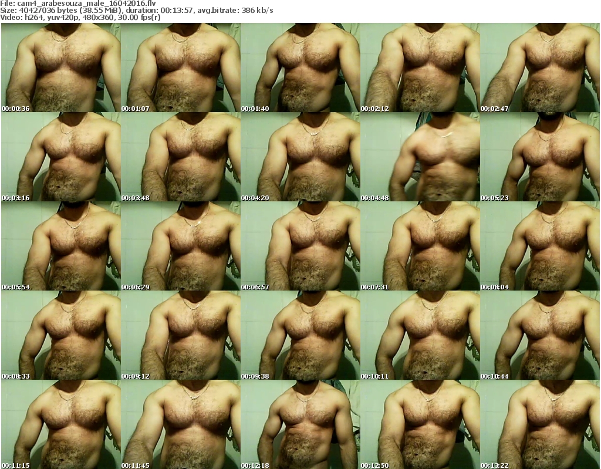Click the 'Video: h264, yuv420p' info line
This screenshot has height=469, width=601.
80,17
